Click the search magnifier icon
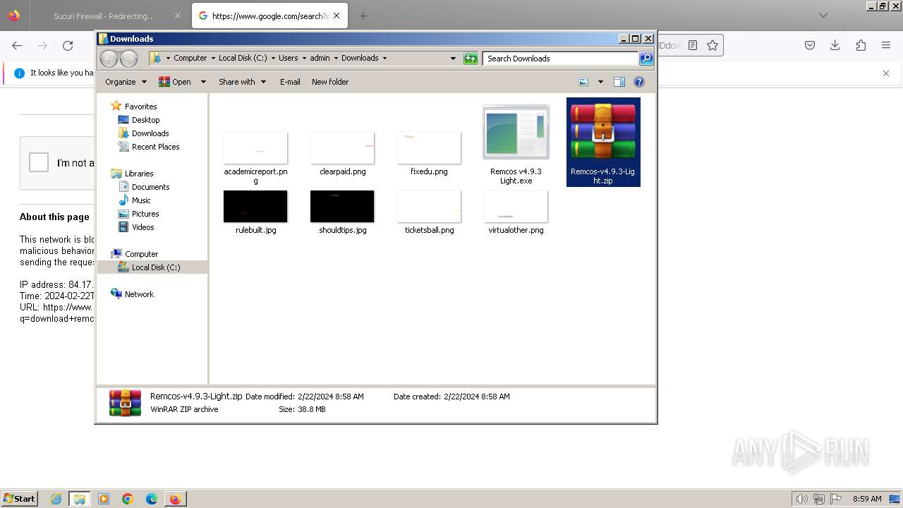 [646, 59]
